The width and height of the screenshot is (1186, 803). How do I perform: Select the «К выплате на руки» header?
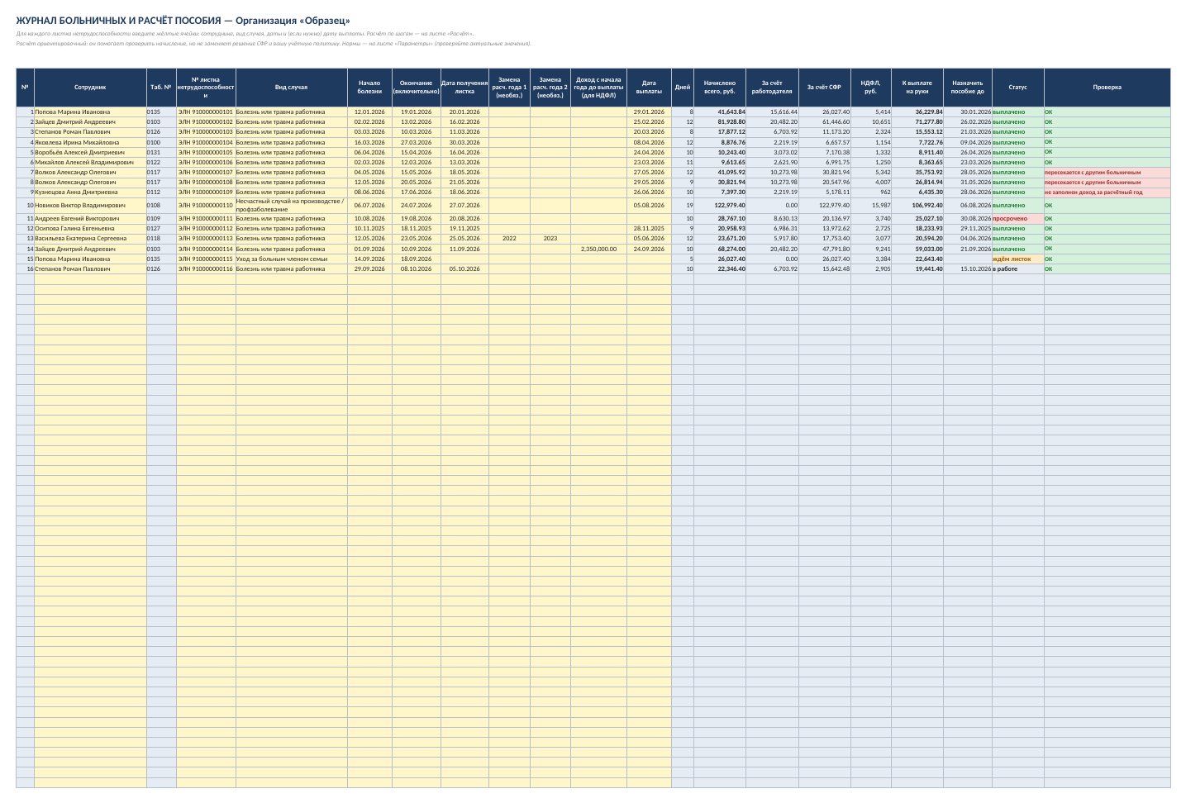tap(917, 87)
